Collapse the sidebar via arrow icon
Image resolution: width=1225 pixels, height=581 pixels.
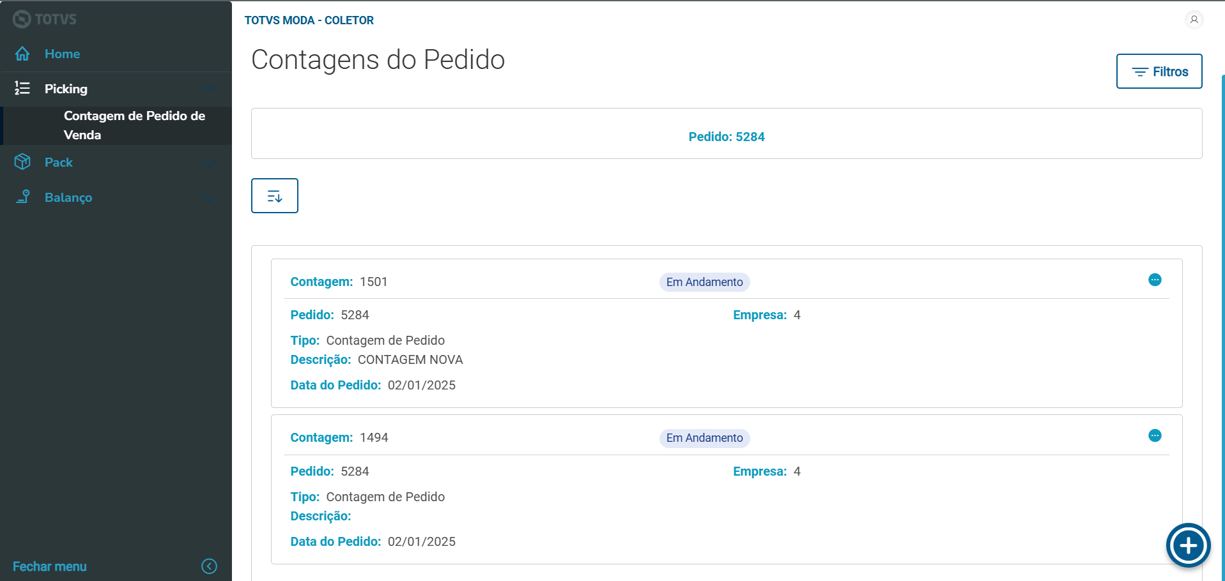click(209, 566)
